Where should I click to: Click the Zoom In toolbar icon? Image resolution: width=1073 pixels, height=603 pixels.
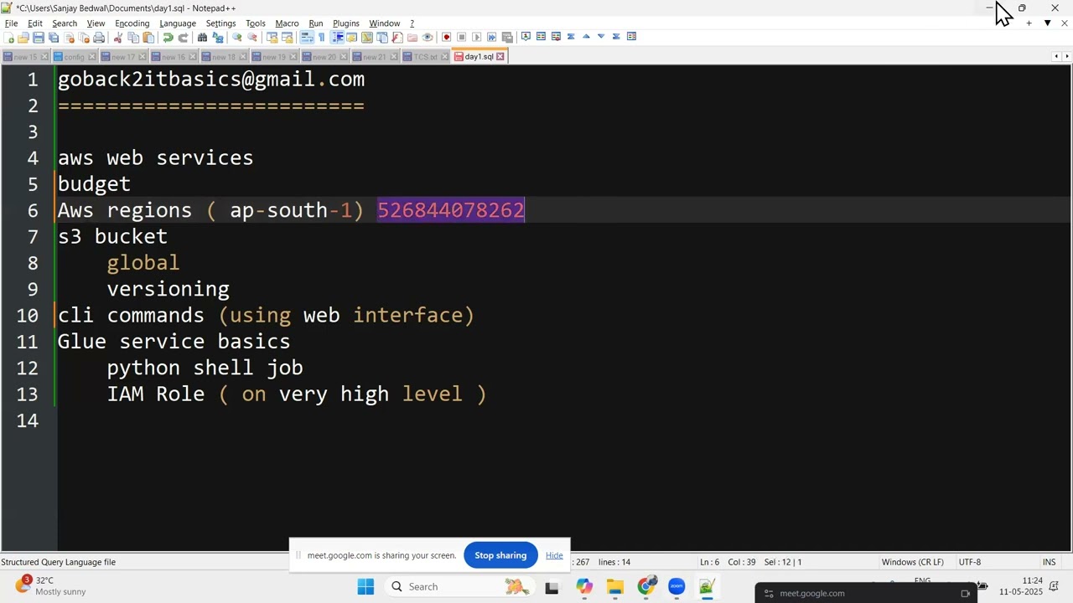click(x=237, y=38)
